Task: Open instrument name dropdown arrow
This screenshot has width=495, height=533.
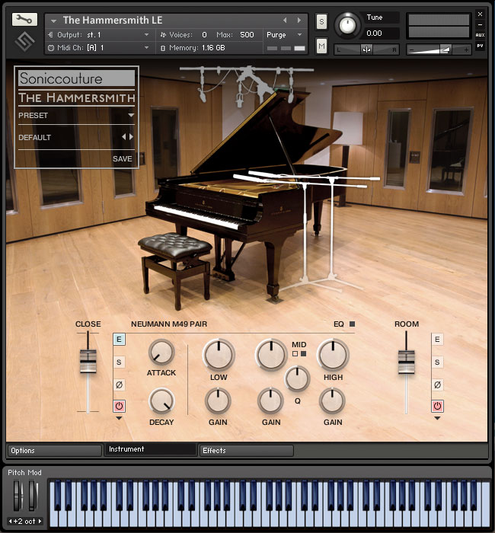Action: click(53, 21)
